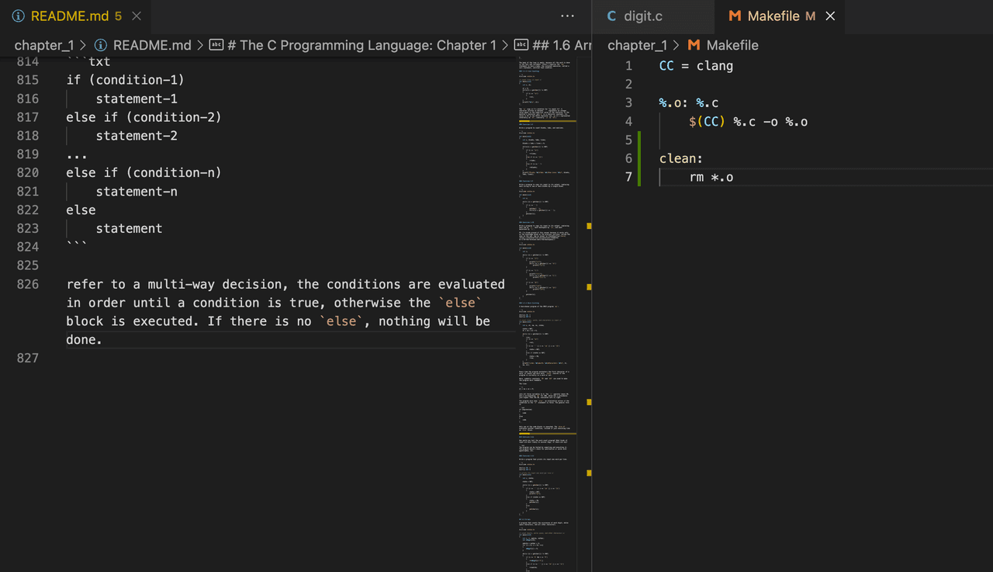993x572 pixels.
Task: Open the README.md breadcrumb dropdown
Action: [152, 45]
